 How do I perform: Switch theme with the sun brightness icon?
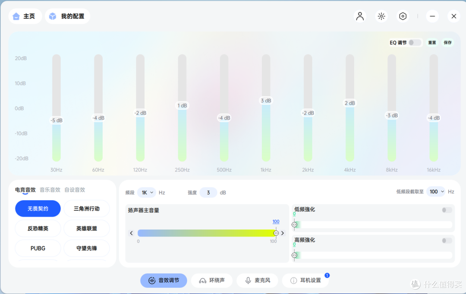pyautogui.click(x=381, y=16)
